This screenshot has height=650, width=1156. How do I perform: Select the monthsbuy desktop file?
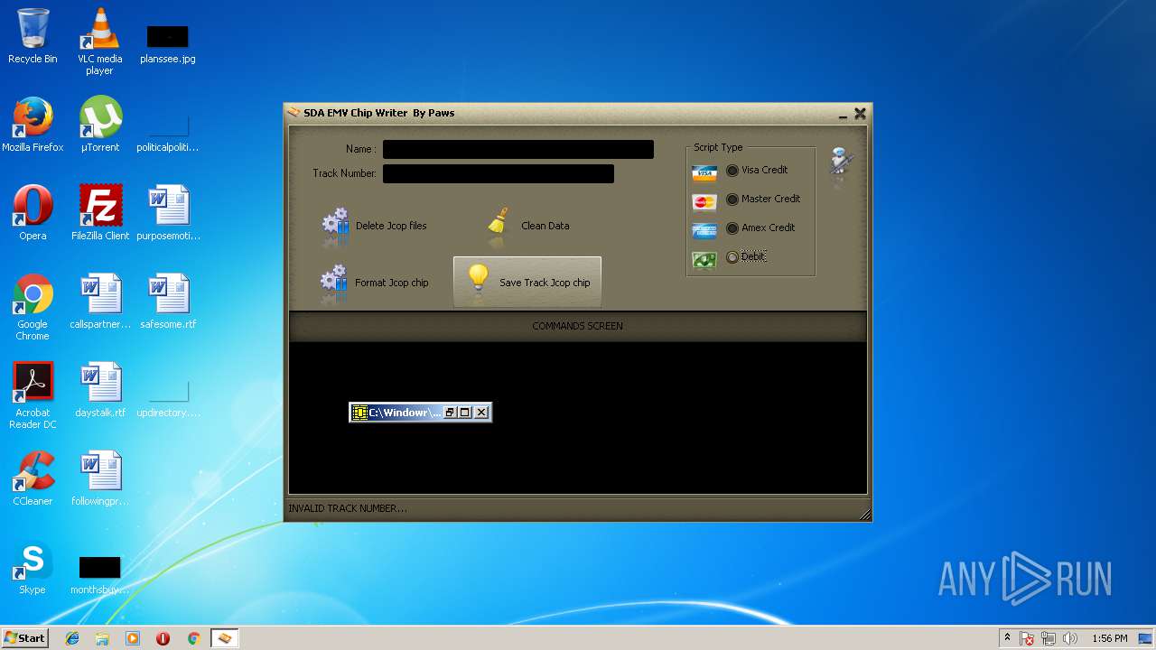[100, 575]
